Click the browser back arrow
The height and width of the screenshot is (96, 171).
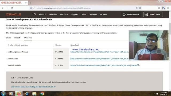(3, 8)
